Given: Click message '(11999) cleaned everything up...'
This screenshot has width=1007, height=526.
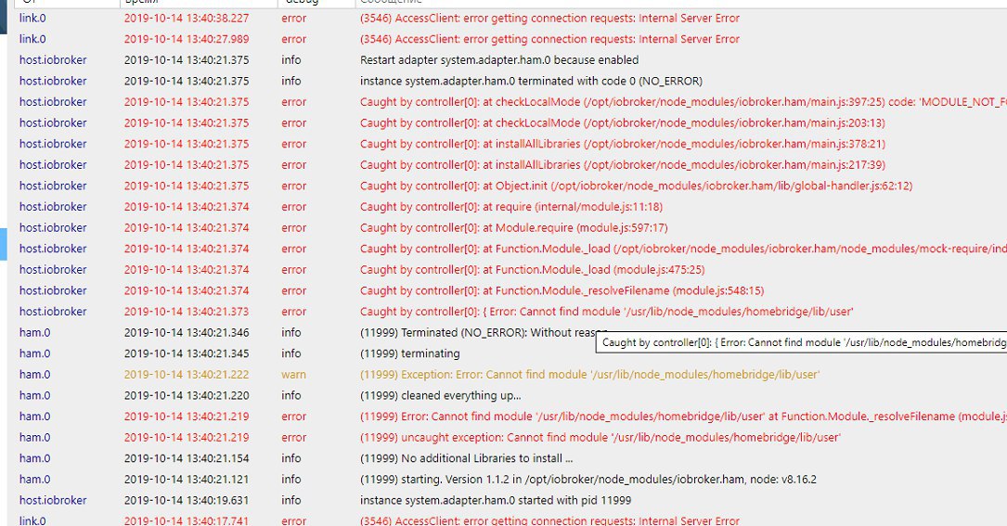Looking at the screenshot, I should pyautogui.click(x=441, y=395).
